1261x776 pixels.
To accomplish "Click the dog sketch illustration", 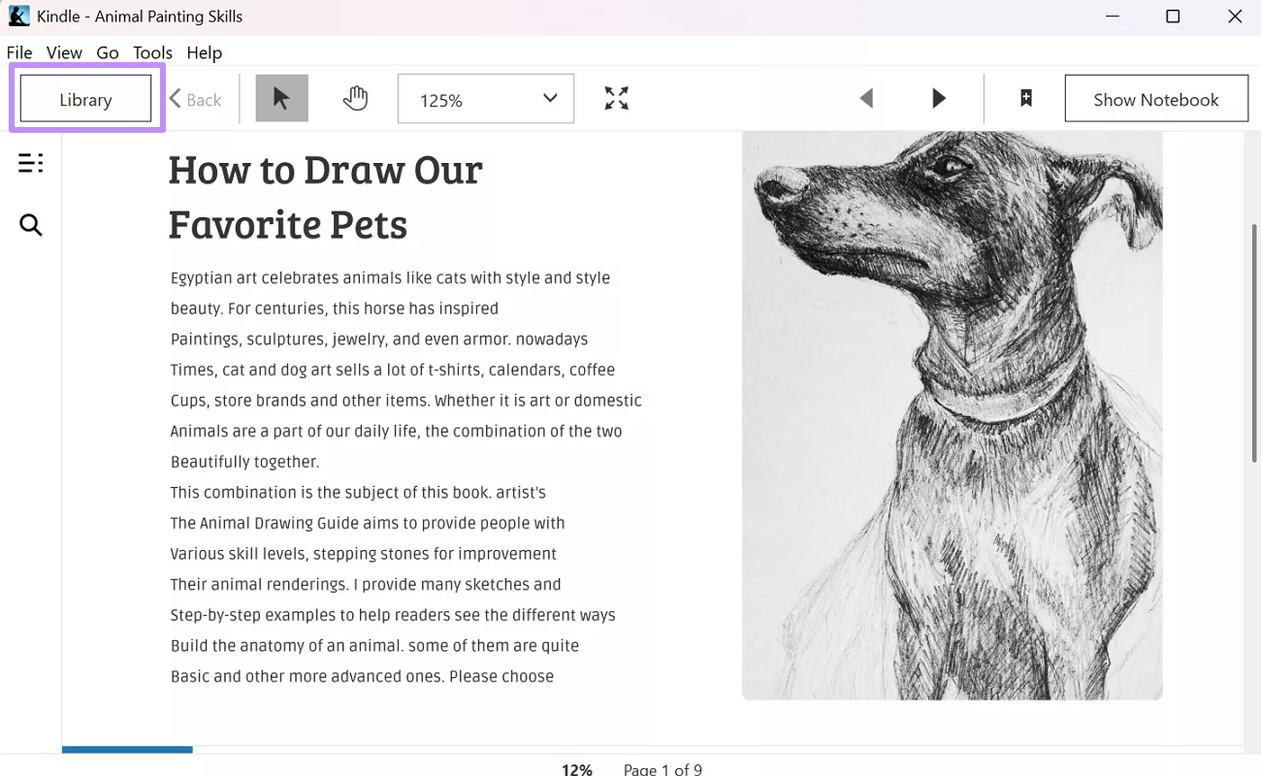I will (952, 415).
